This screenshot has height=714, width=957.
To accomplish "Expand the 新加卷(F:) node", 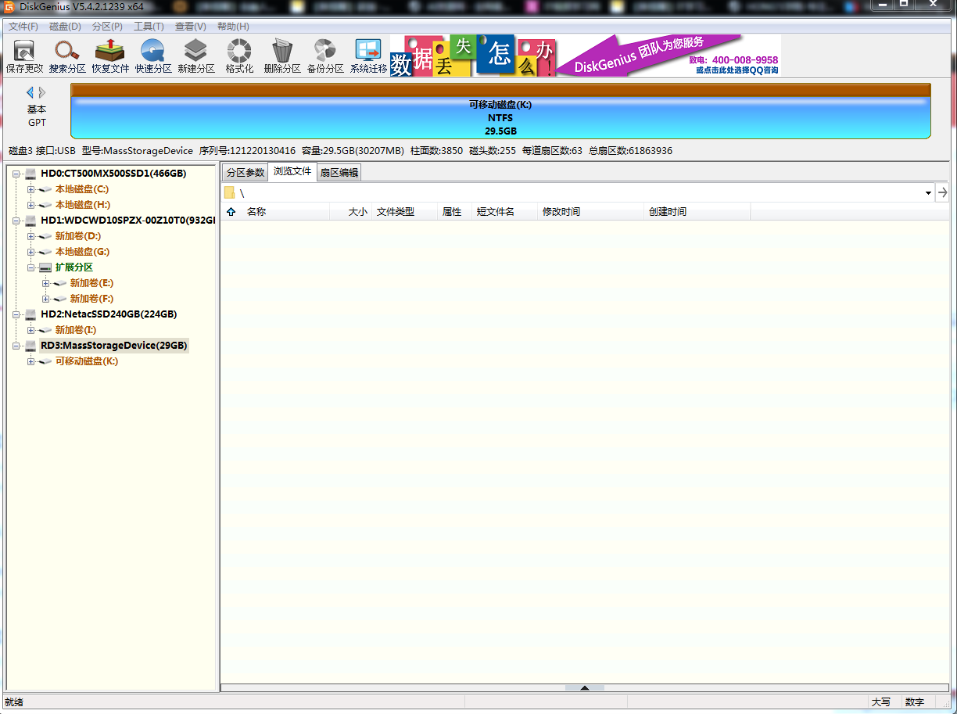I will [45, 299].
